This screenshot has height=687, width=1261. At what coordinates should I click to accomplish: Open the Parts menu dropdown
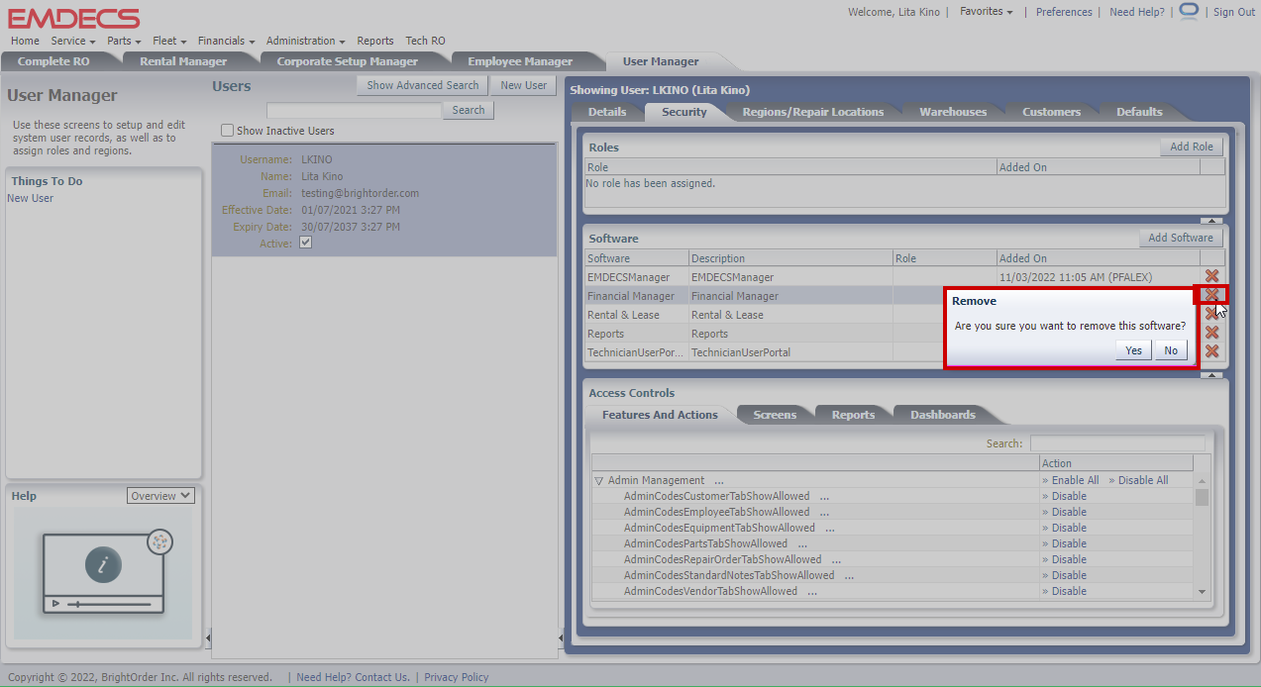pos(125,41)
